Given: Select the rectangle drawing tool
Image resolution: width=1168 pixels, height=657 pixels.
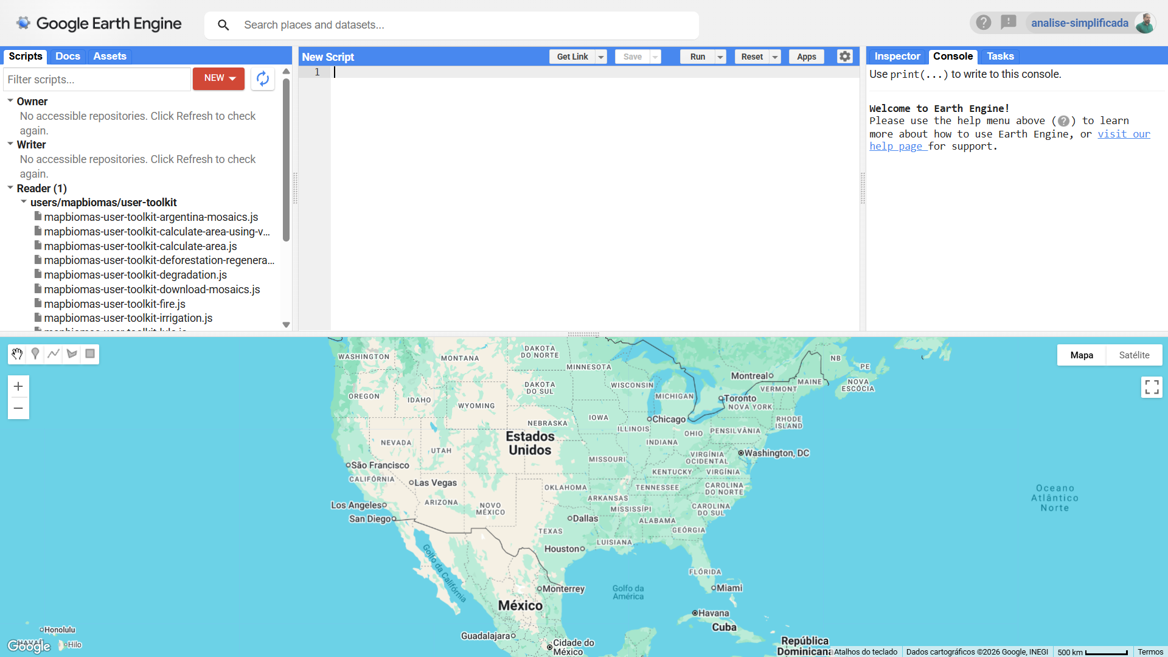Looking at the screenshot, I should pyautogui.click(x=90, y=353).
